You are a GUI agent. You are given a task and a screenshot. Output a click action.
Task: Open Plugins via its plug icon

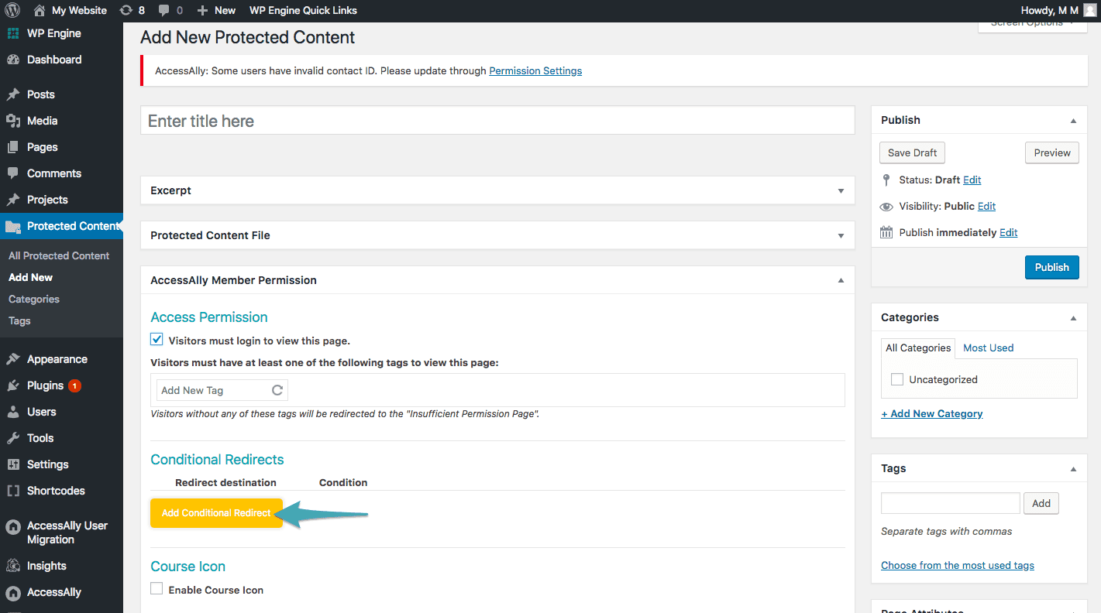pyautogui.click(x=13, y=385)
